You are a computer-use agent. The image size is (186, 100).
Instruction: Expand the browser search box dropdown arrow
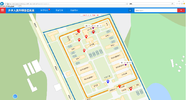click(x=174, y=4)
